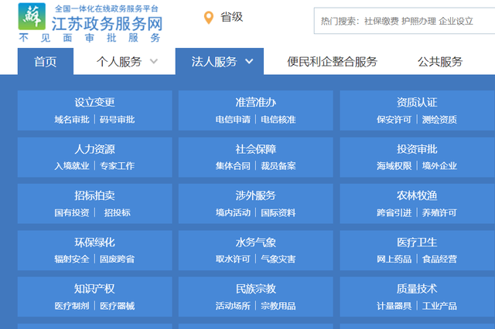Open the 质量技术 category
495x329 pixels.
pos(417,289)
